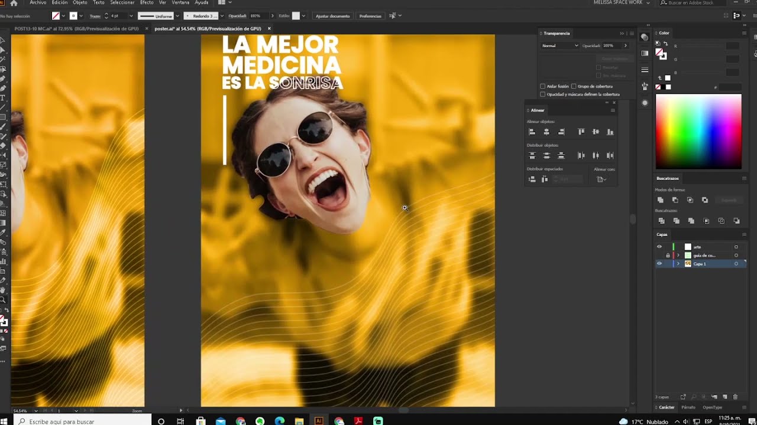
Task: Click horizontal align left icon in Alinear
Action: tap(532, 132)
